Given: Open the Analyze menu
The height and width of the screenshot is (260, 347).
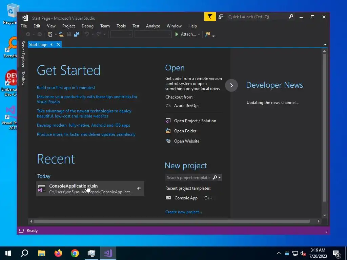Looking at the screenshot, I should (x=153, y=26).
